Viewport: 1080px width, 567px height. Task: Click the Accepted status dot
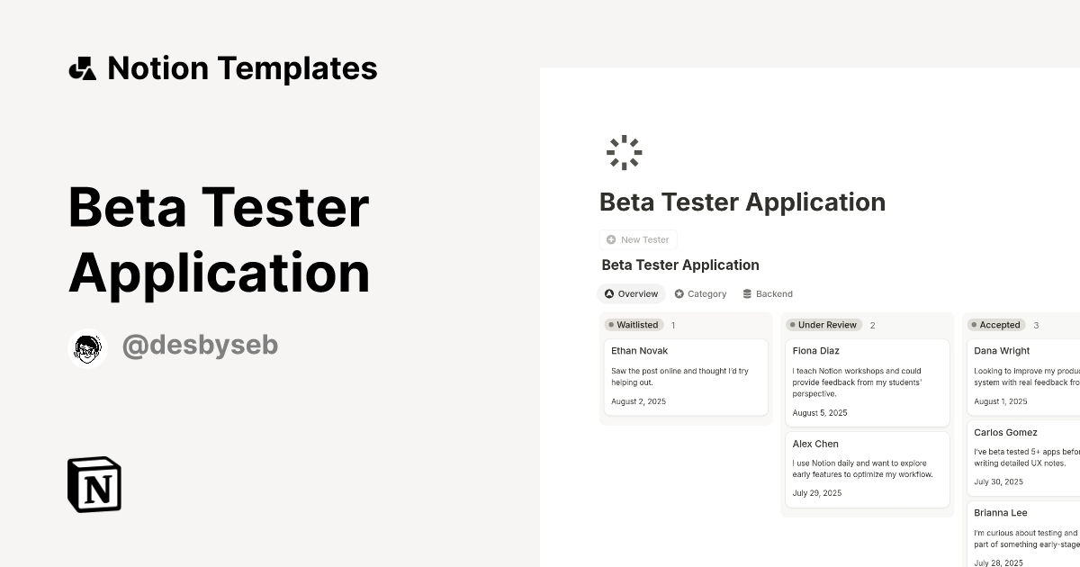(974, 324)
